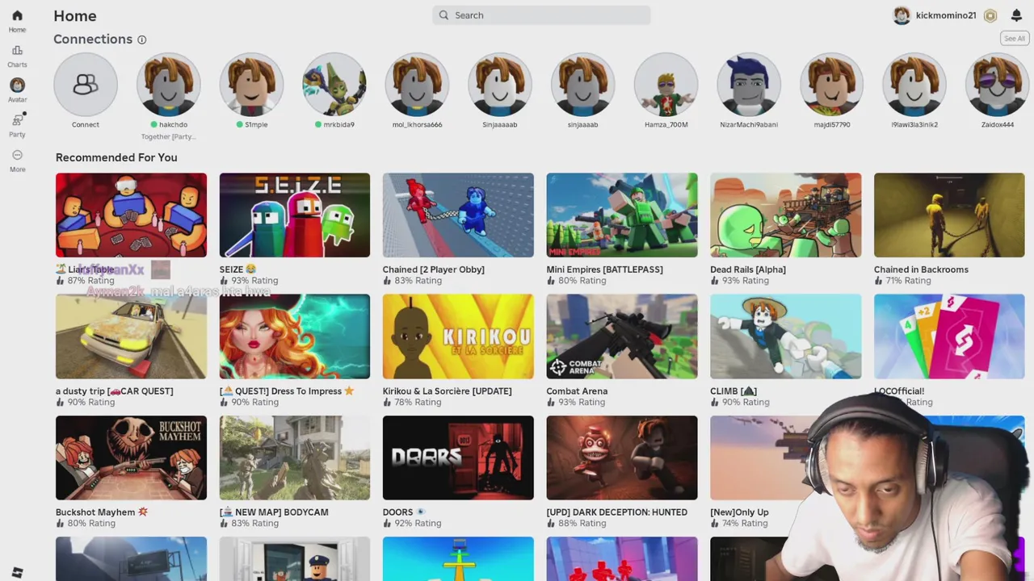Open DARK DECEPTION: HUNTED thumbnail
Image resolution: width=1034 pixels, height=581 pixels.
[622, 458]
